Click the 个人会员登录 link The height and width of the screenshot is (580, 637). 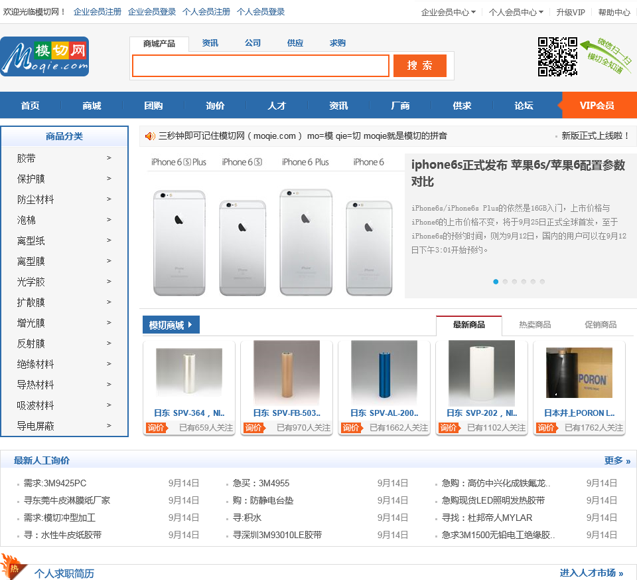click(x=261, y=12)
